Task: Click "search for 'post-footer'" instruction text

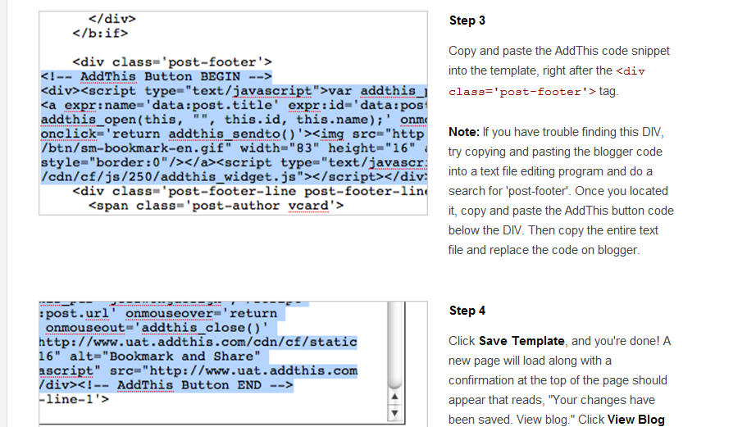Action: coord(510,191)
